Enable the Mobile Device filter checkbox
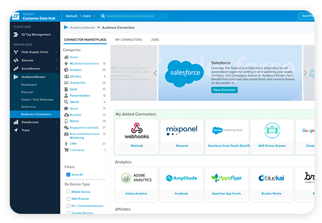 click(68, 192)
